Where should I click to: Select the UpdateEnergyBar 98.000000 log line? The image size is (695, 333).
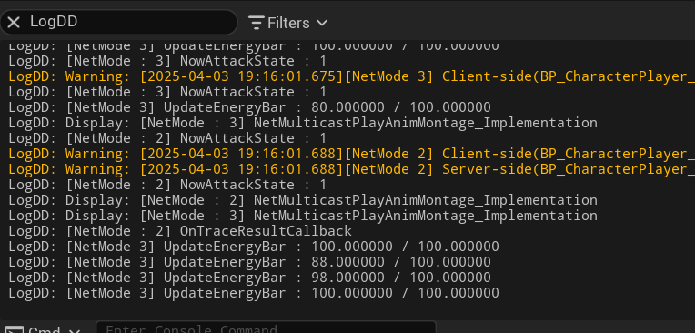[x=249, y=277]
